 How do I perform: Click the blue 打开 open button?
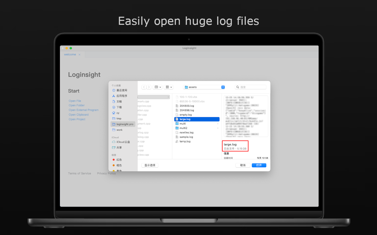point(259,165)
